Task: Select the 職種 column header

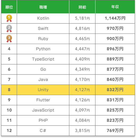Action: coord(43,7)
